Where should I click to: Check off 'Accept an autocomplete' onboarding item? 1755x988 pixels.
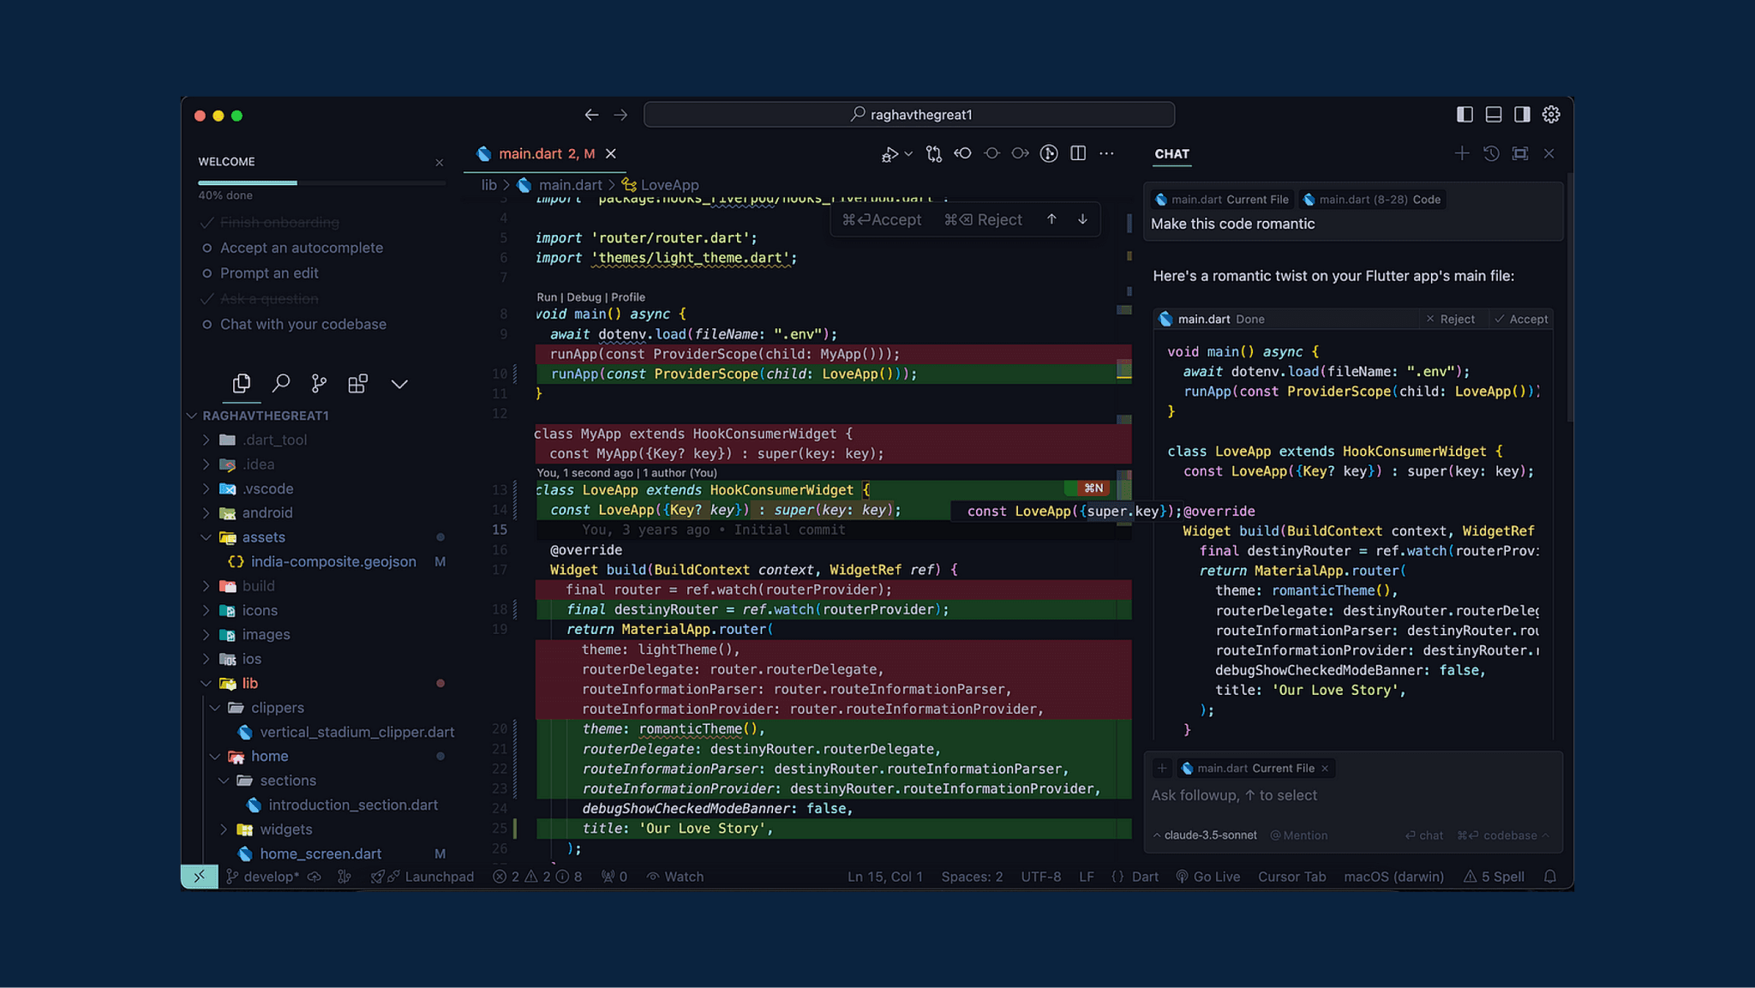point(207,248)
